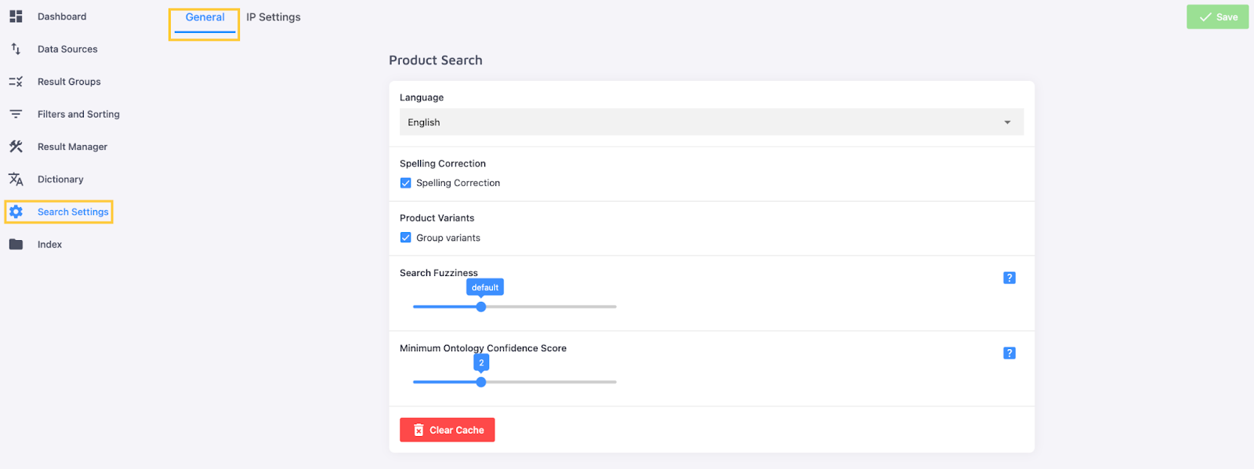Click the Result Groups sidebar icon
Viewport: 1254px width, 469px height.
(x=16, y=82)
